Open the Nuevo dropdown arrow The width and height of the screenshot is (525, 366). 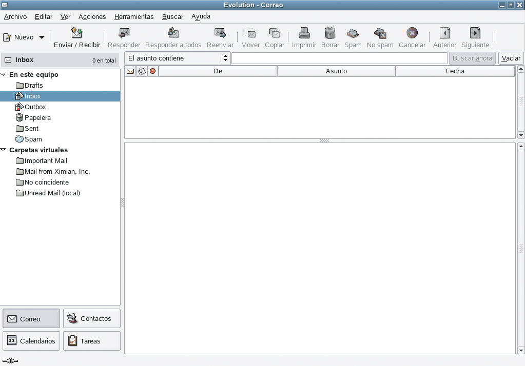click(42, 37)
